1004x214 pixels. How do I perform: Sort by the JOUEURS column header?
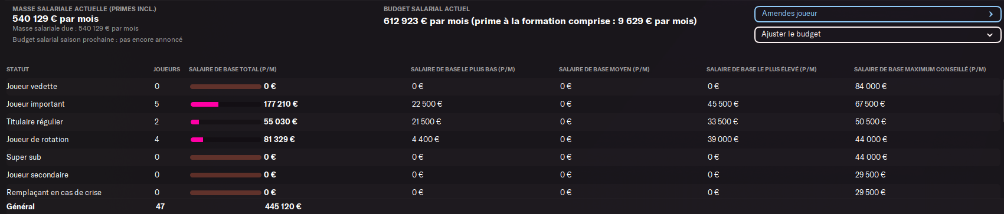(166, 70)
